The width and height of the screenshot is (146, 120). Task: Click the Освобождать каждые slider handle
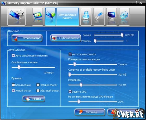coord(19,67)
